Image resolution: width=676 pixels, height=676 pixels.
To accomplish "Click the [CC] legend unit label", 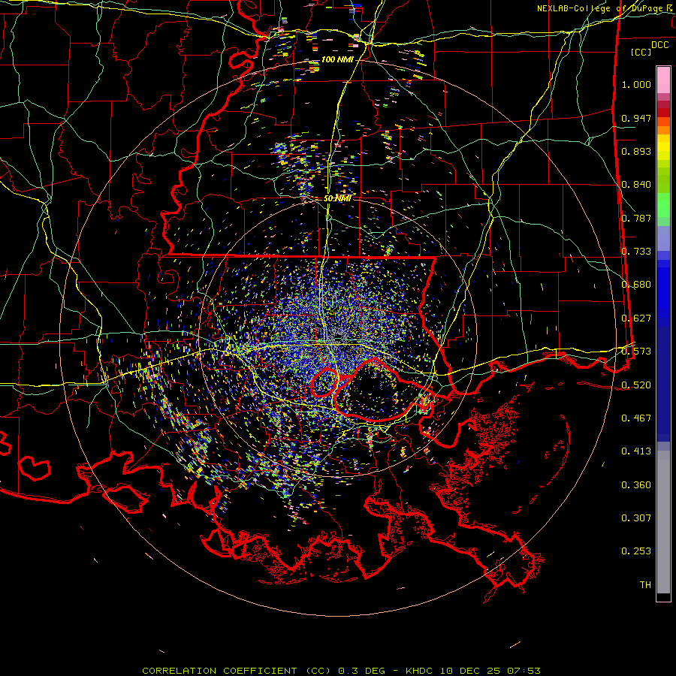I will 641,52.
